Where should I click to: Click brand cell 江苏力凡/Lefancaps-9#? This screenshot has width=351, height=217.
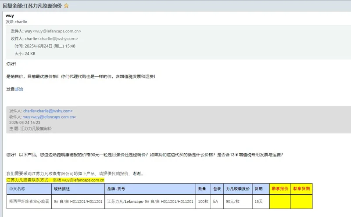(150, 201)
